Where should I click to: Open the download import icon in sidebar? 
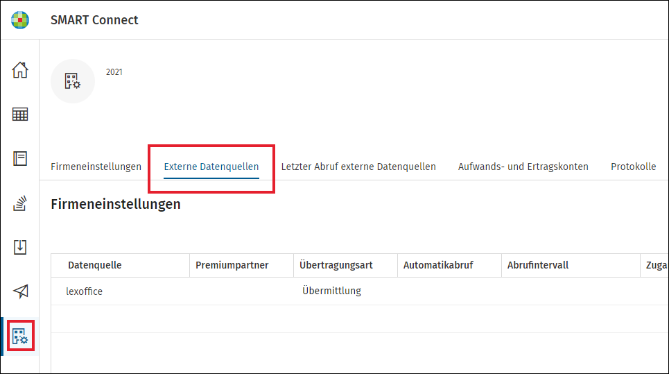[20, 247]
